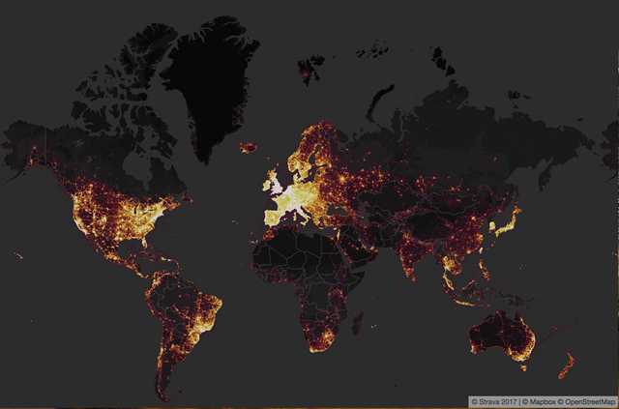This screenshot has height=409, width=619.
Task: Select Iceland on the map
Action: pyautogui.click(x=249, y=146)
